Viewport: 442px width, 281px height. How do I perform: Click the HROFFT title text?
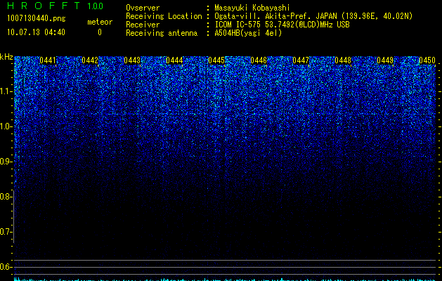(x=44, y=6)
